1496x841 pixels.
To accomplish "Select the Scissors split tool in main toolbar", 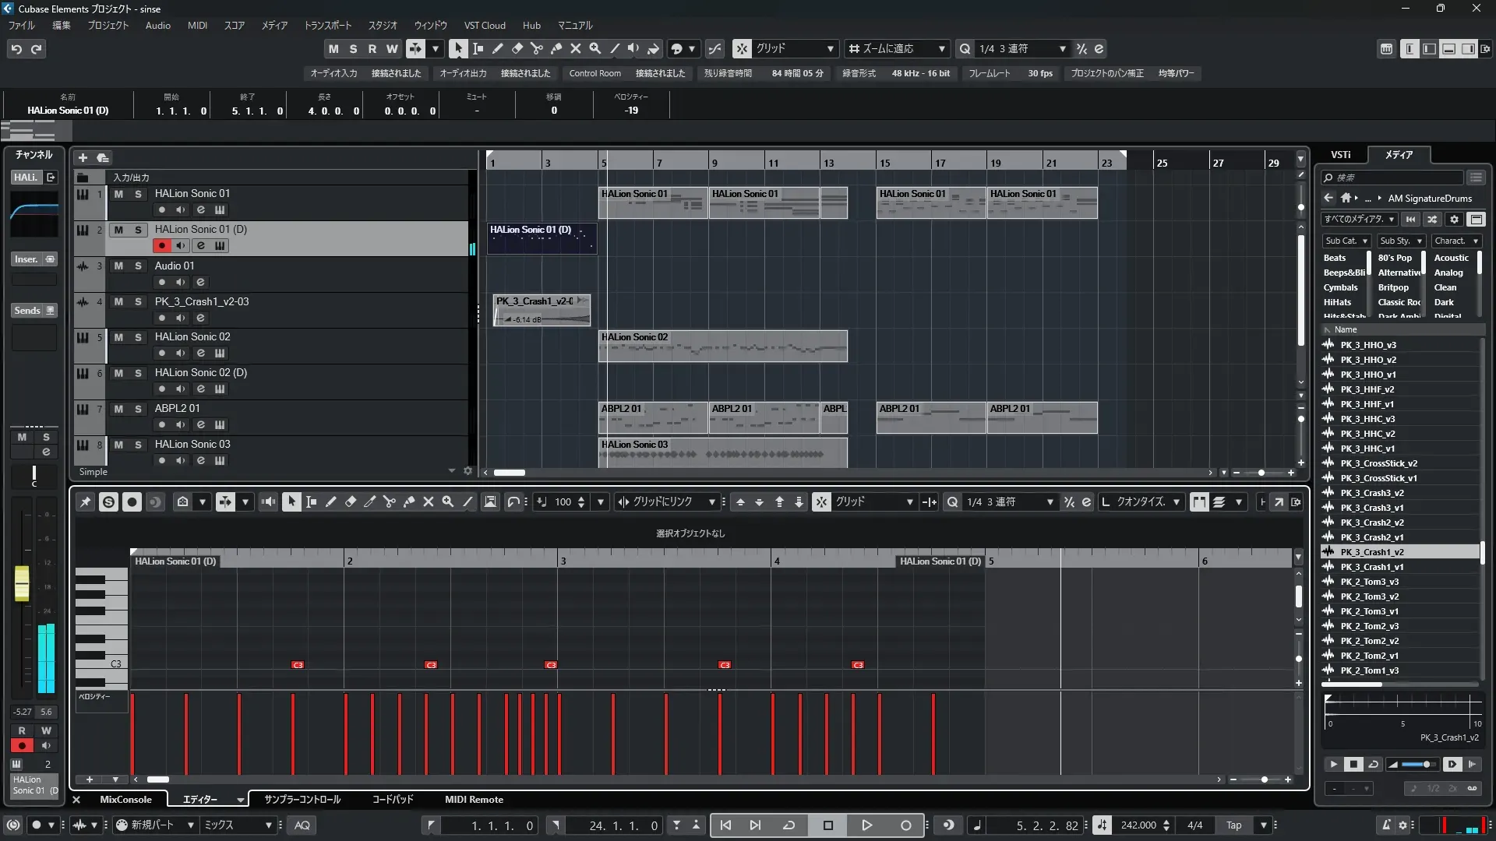I will 536,48.
